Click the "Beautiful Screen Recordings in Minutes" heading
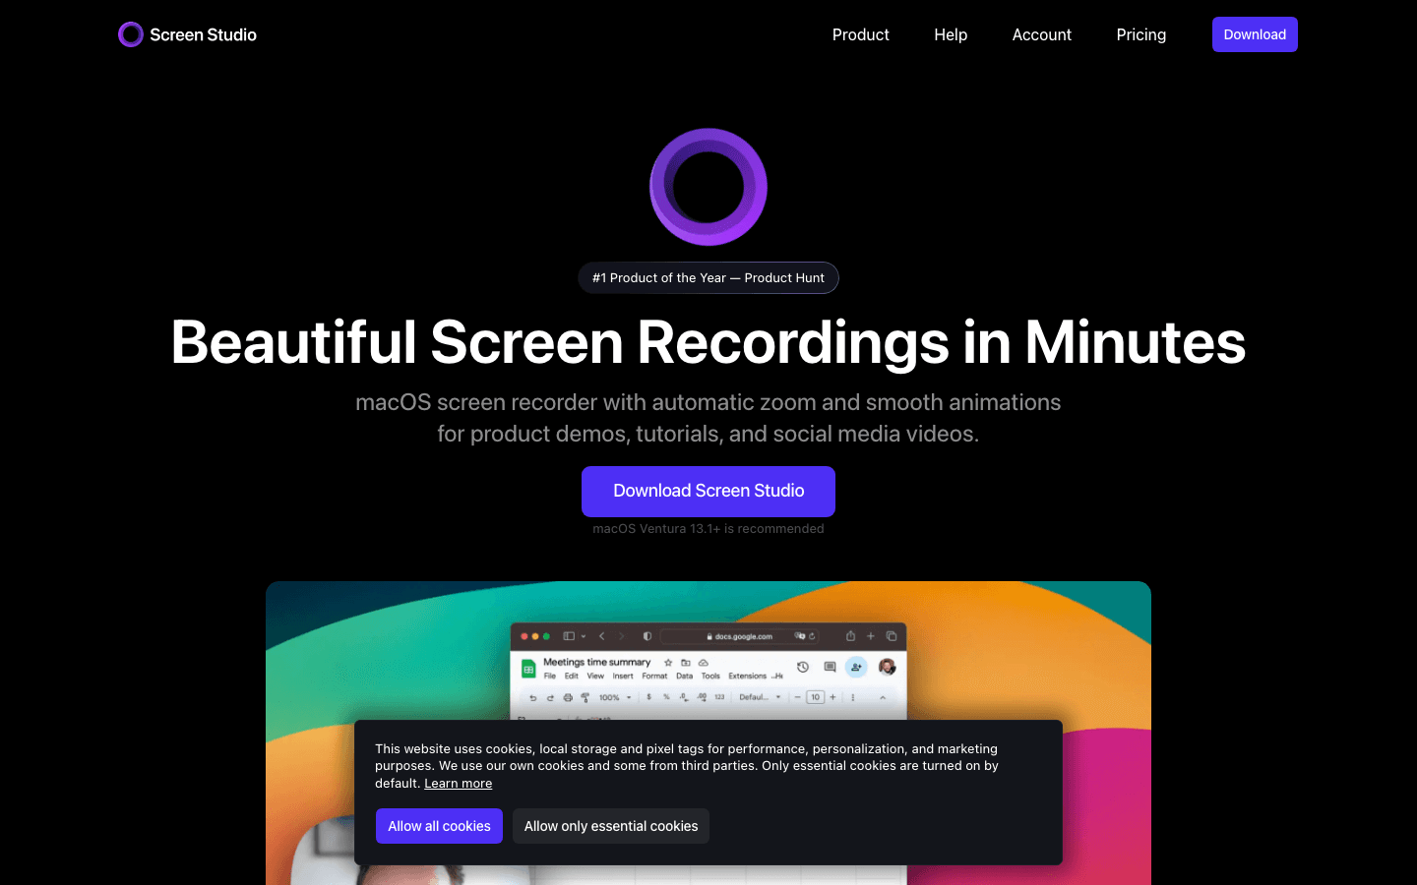 pyautogui.click(x=708, y=342)
